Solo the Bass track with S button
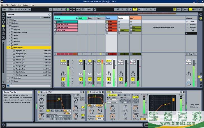This screenshot has height=128, width=204. (x=109, y=83)
